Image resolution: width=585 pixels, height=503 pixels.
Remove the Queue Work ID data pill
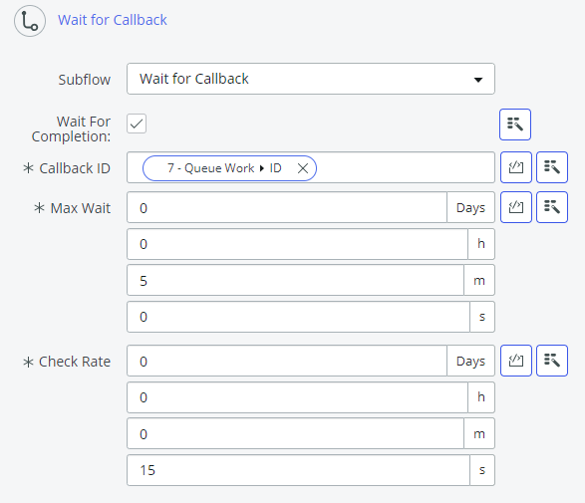pyautogui.click(x=303, y=168)
